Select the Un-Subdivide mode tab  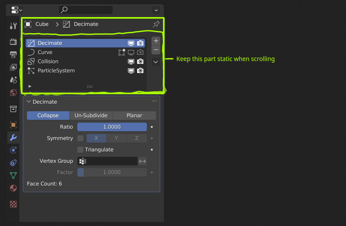91,115
